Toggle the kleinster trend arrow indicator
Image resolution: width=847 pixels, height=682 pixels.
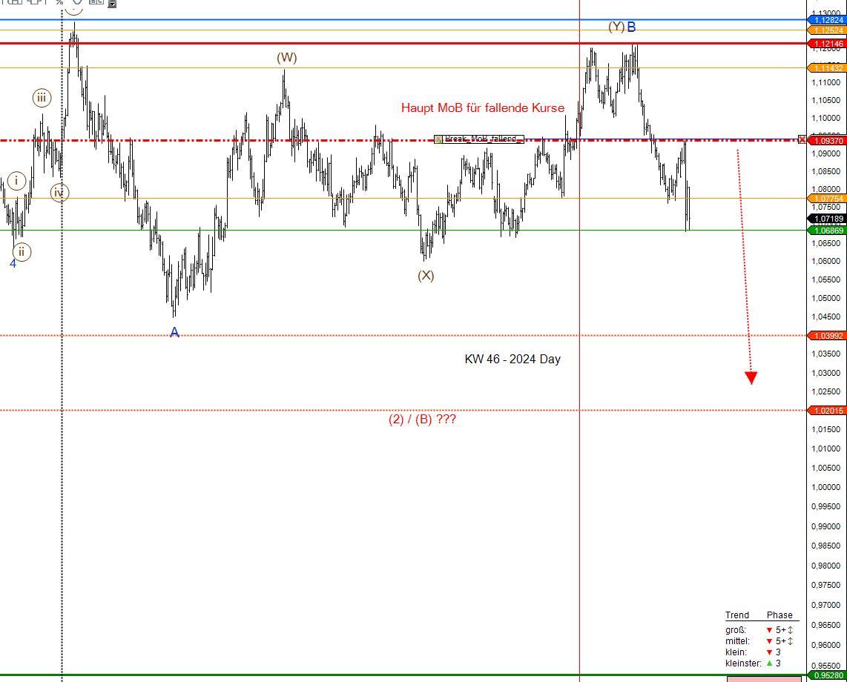point(771,663)
